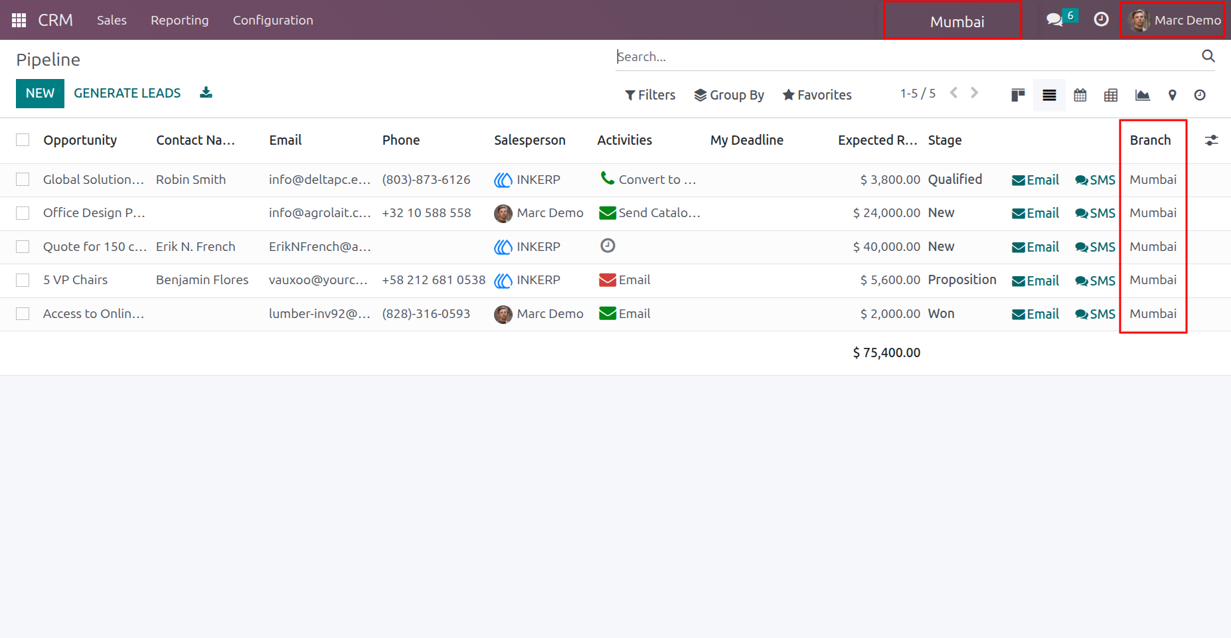This screenshot has height=638, width=1231.
Task: Click the NEW button
Action: [40, 93]
